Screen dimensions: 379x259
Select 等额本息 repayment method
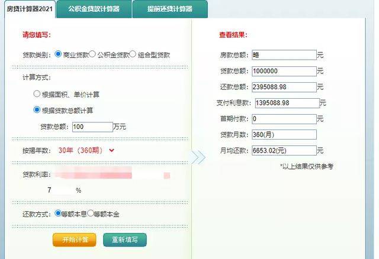[x=58, y=213]
